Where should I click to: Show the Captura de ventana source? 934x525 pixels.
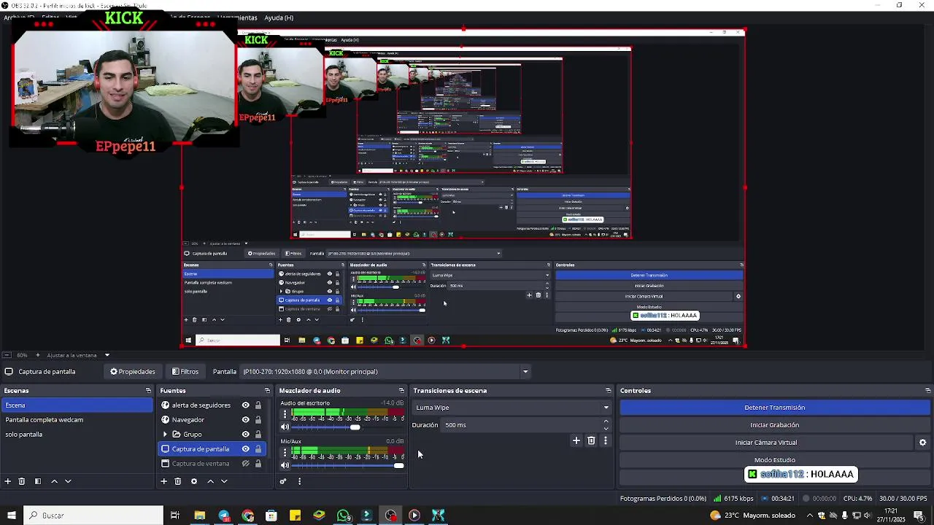click(x=246, y=464)
